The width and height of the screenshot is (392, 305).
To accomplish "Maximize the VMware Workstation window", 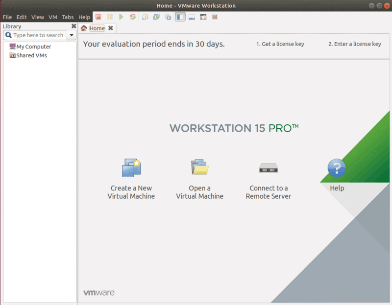I will 379,5.
